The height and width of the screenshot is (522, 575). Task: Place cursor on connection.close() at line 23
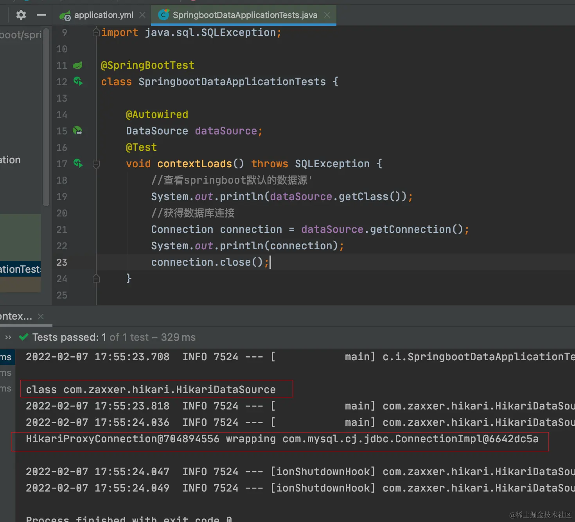point(210,262)
